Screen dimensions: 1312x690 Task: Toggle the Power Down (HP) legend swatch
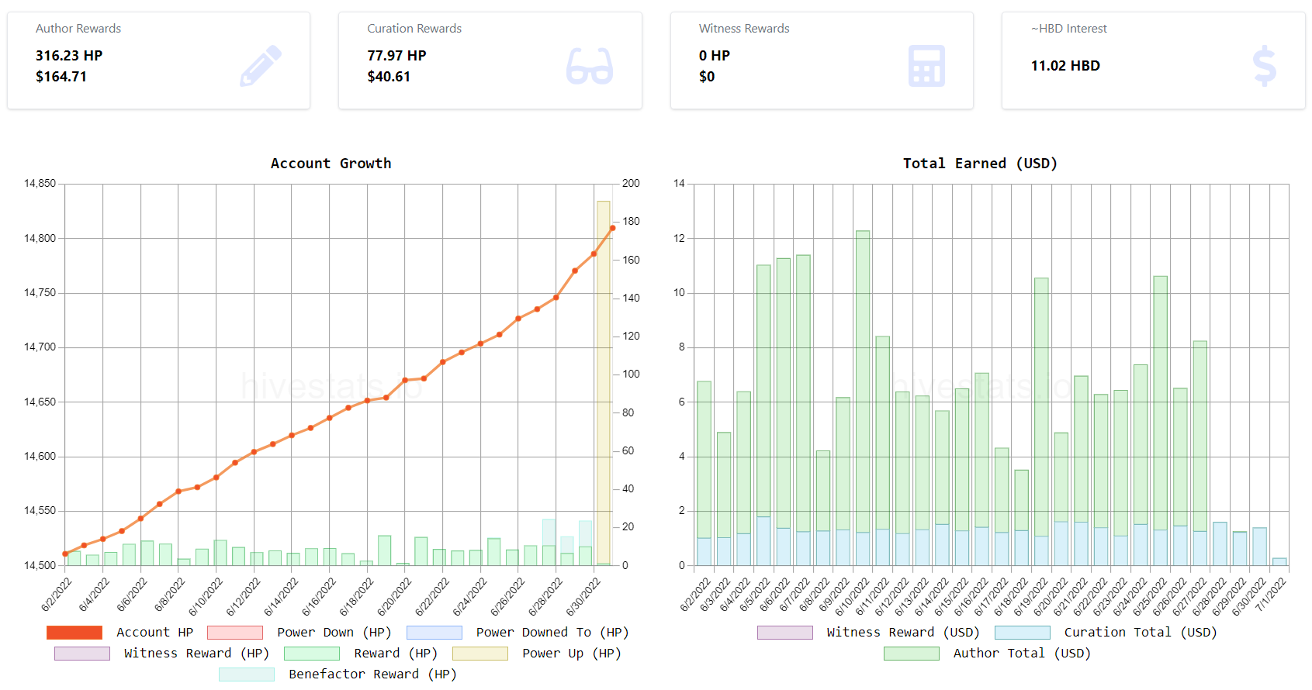click(235, 633)
